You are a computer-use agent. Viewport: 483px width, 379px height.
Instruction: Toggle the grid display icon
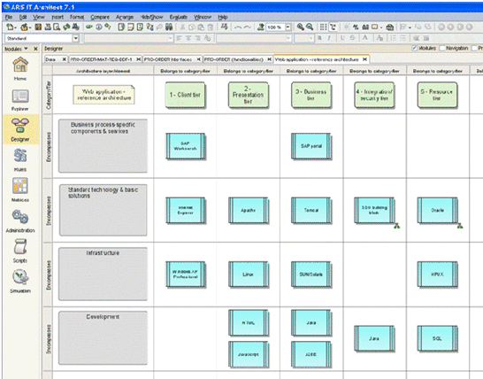coord(323,27)
